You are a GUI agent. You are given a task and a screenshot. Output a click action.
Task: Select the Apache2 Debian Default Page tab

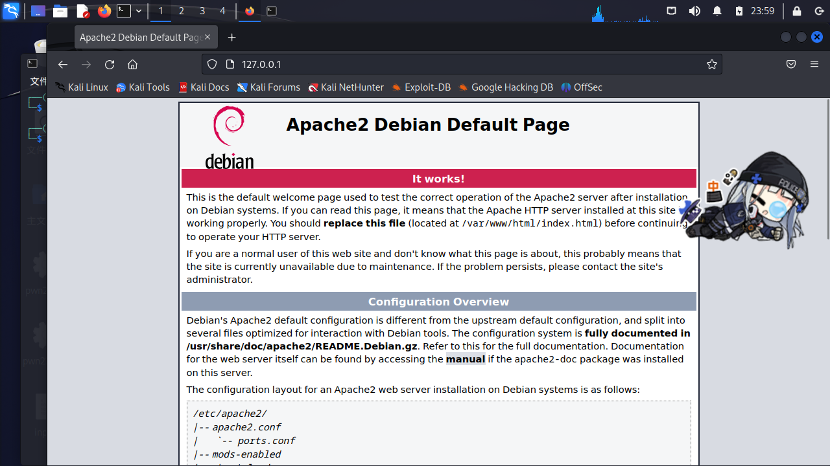click(x=140, y=38)
